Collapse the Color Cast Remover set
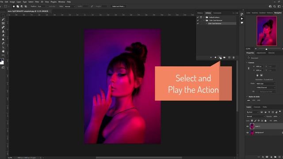The width and height of the screenshot is (283, 159). 204,20
